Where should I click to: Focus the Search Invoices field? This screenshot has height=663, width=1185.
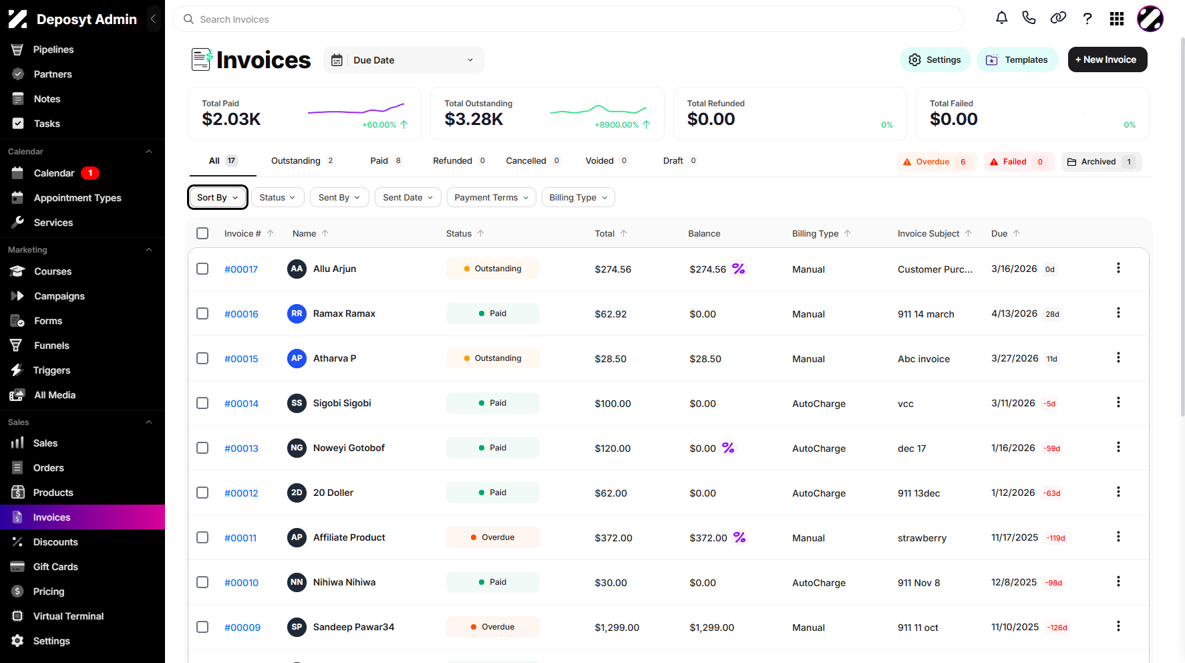(568, 19)
